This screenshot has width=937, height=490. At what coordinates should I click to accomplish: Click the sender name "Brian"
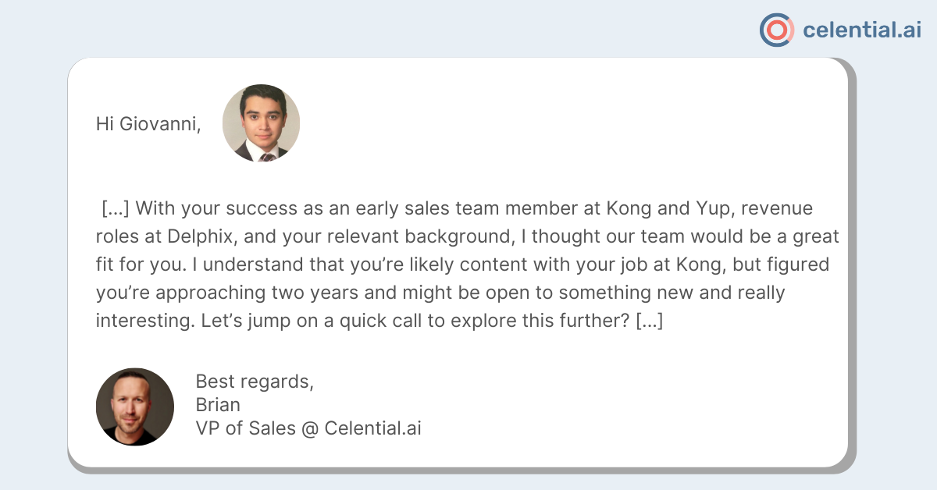[x=218, y=405]
